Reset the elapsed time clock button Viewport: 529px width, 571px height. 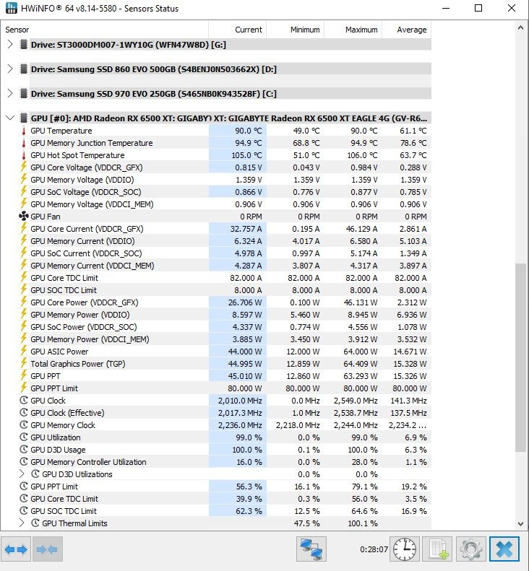pos(405,549)
